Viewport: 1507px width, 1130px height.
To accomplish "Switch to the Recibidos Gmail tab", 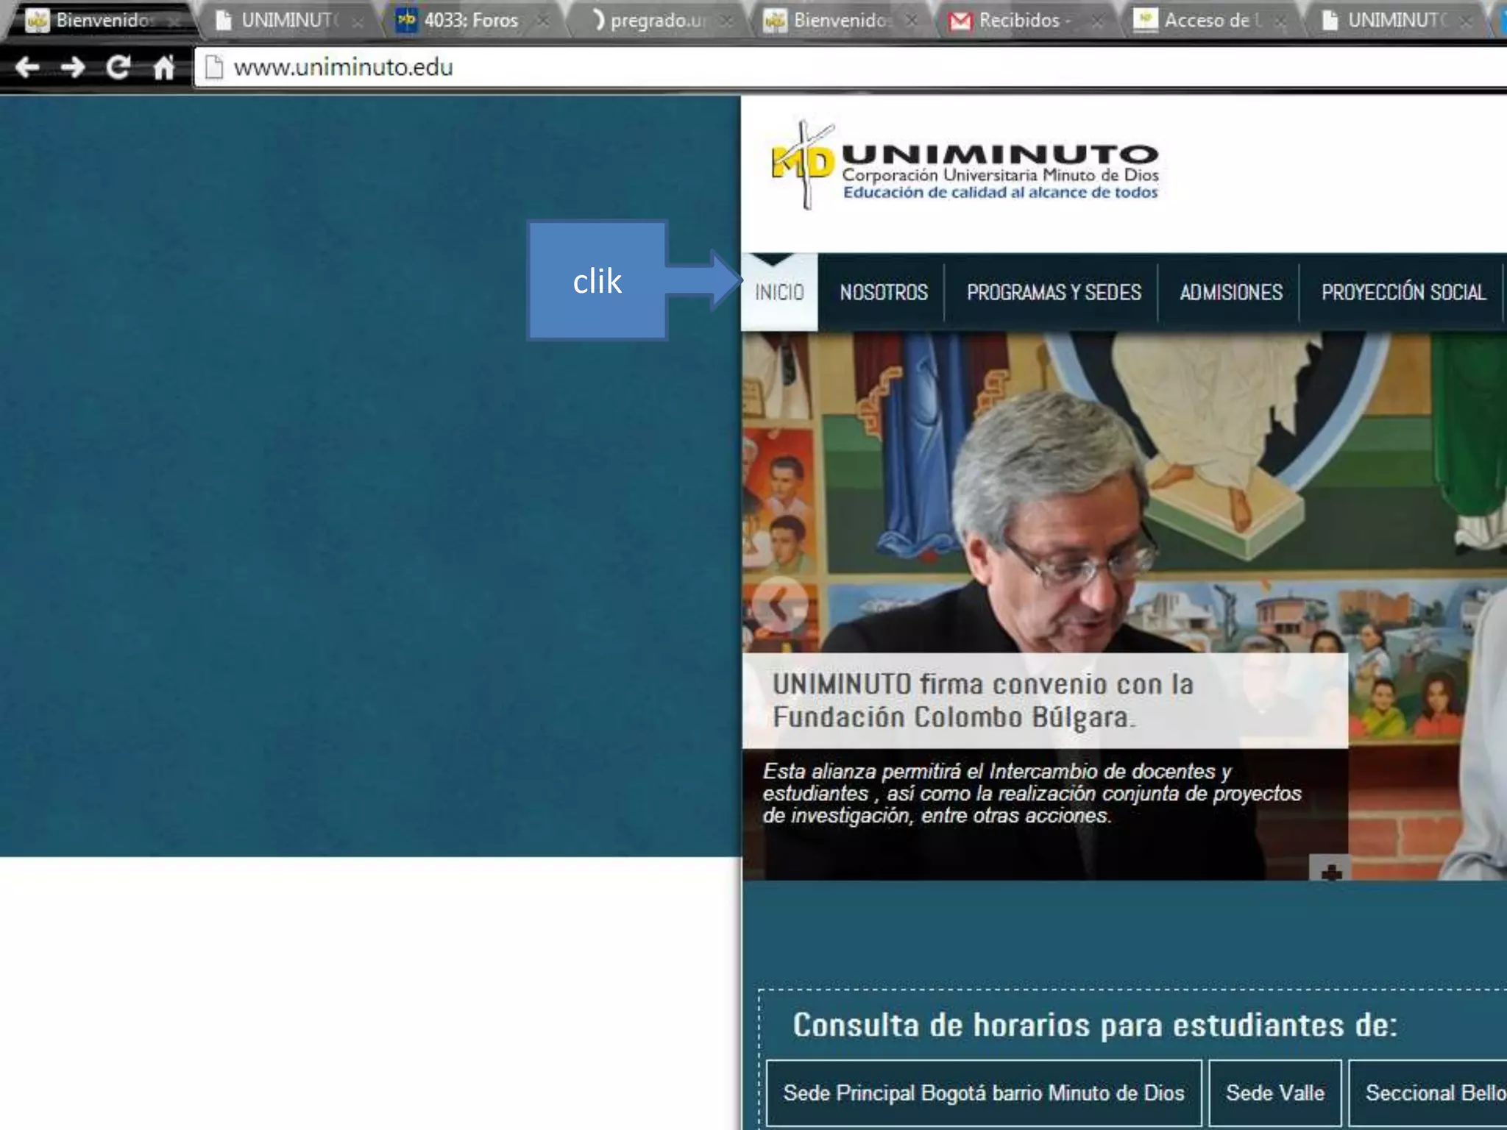I will 1019,21.
